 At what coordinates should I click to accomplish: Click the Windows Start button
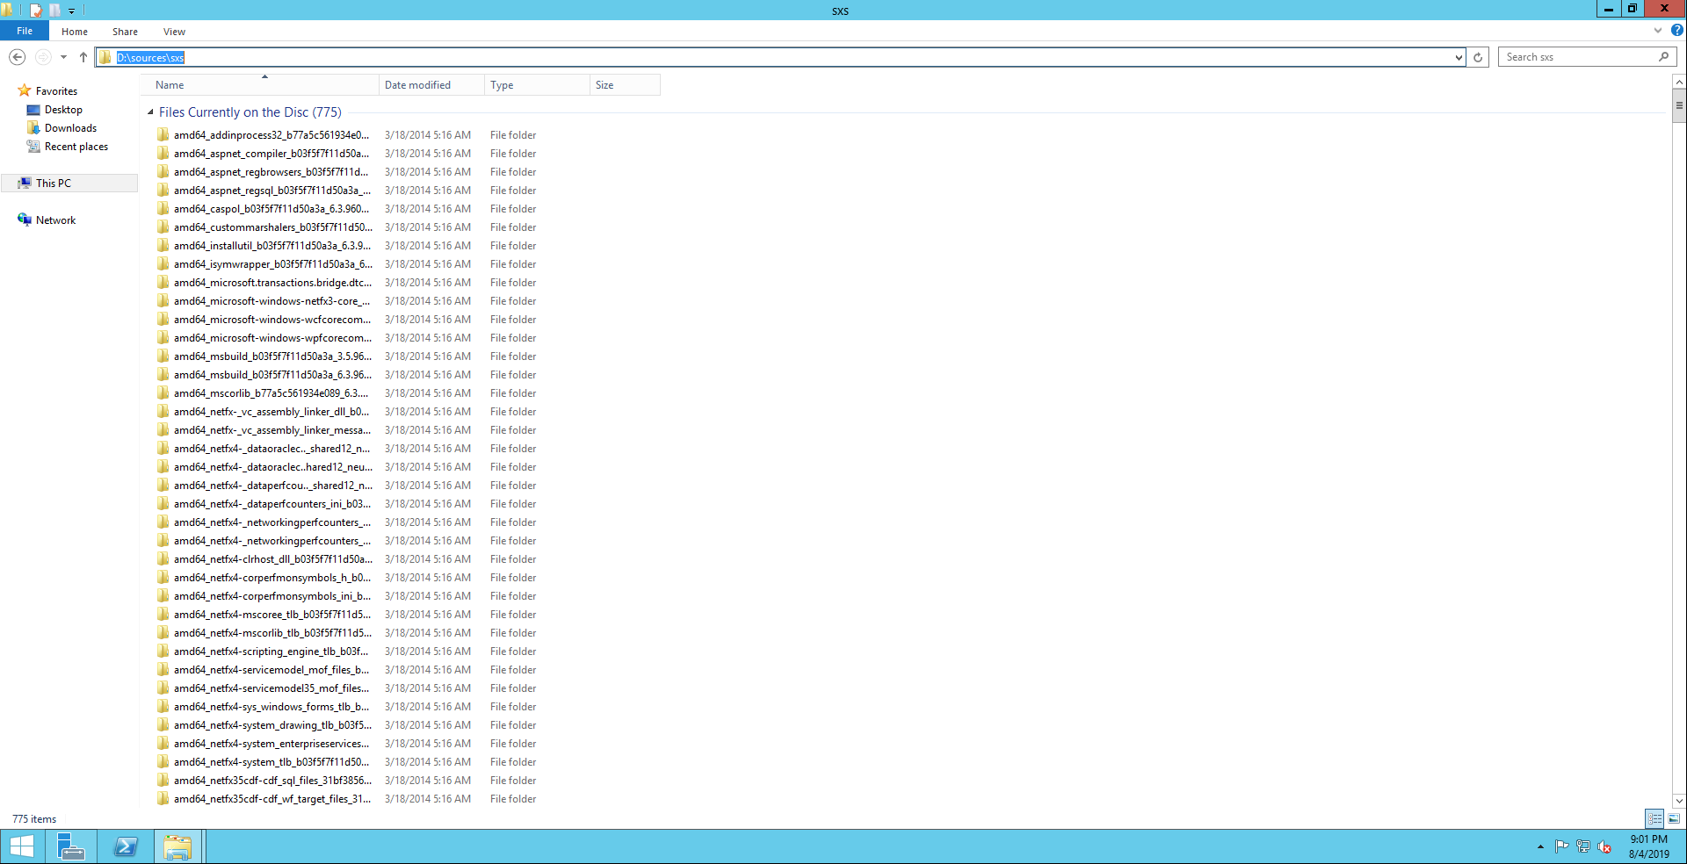tap(22, 846)
